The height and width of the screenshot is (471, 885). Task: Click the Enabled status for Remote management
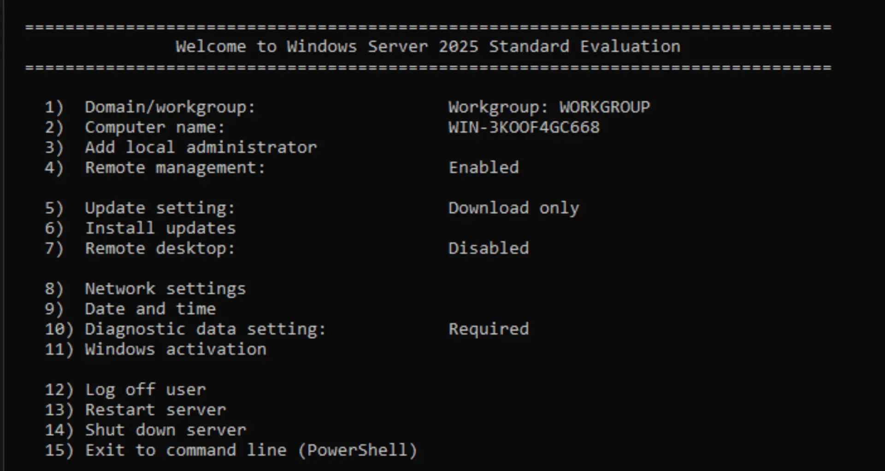484,168
